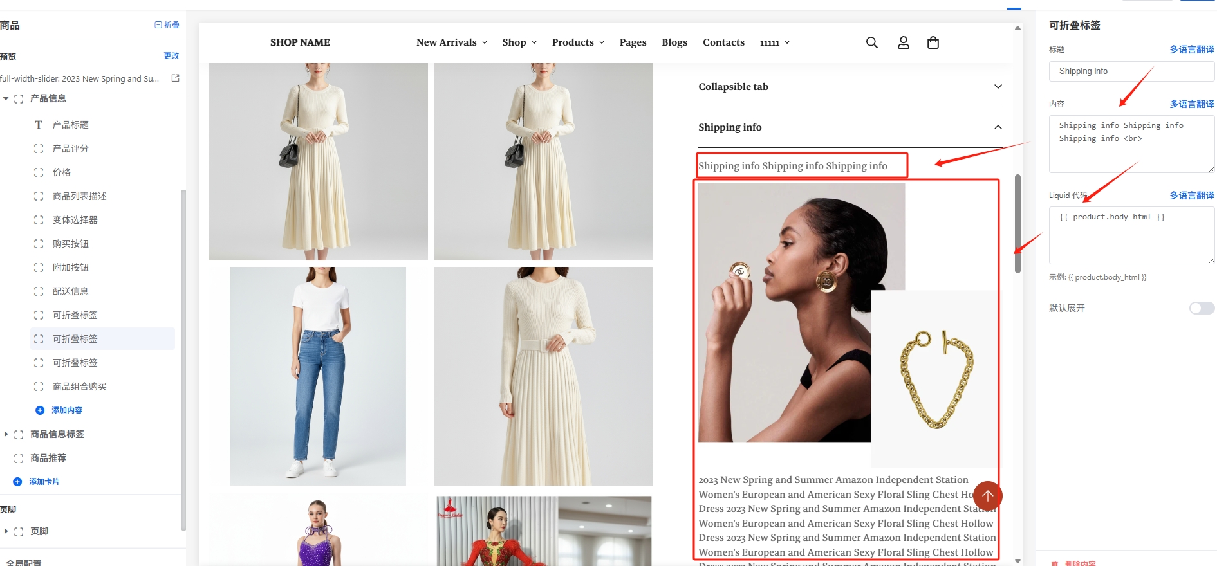The height and width of the screenshot is (566, 1217).
Task: Click the plus icon for 添加卡片
Action: pyautogui.click(x=17, y=482)
